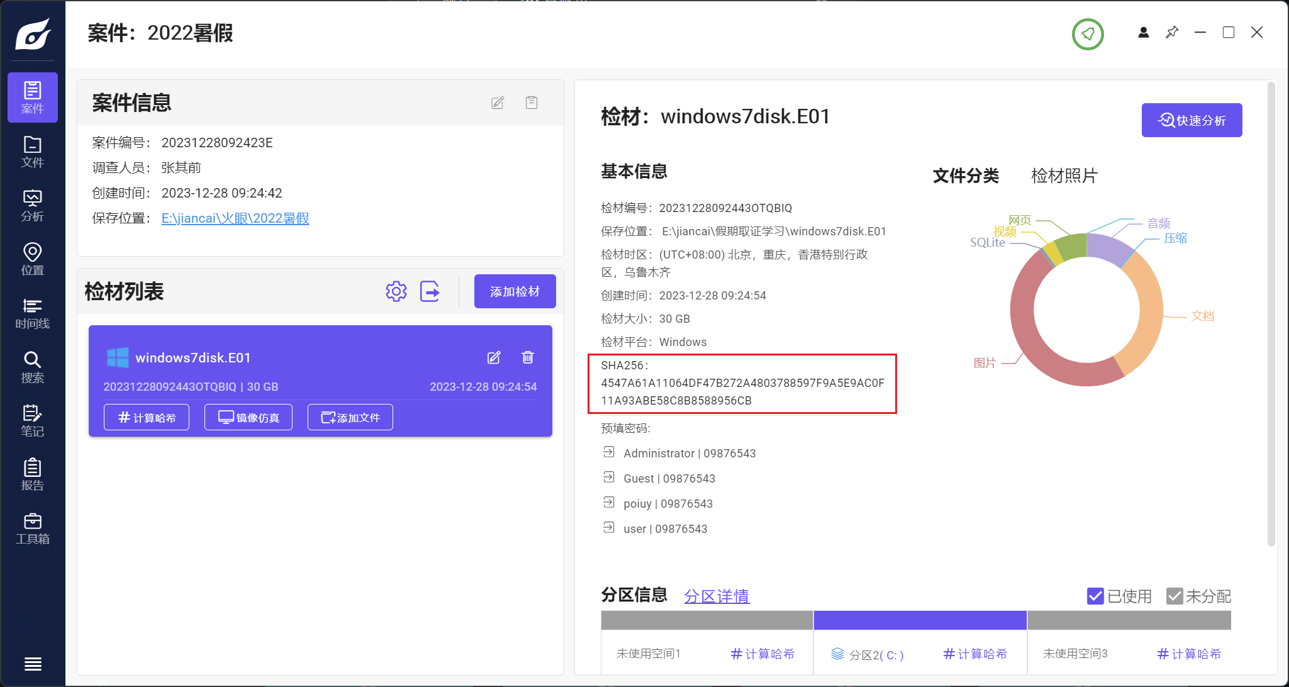Click the evidence list export icon

pos(430,291)
